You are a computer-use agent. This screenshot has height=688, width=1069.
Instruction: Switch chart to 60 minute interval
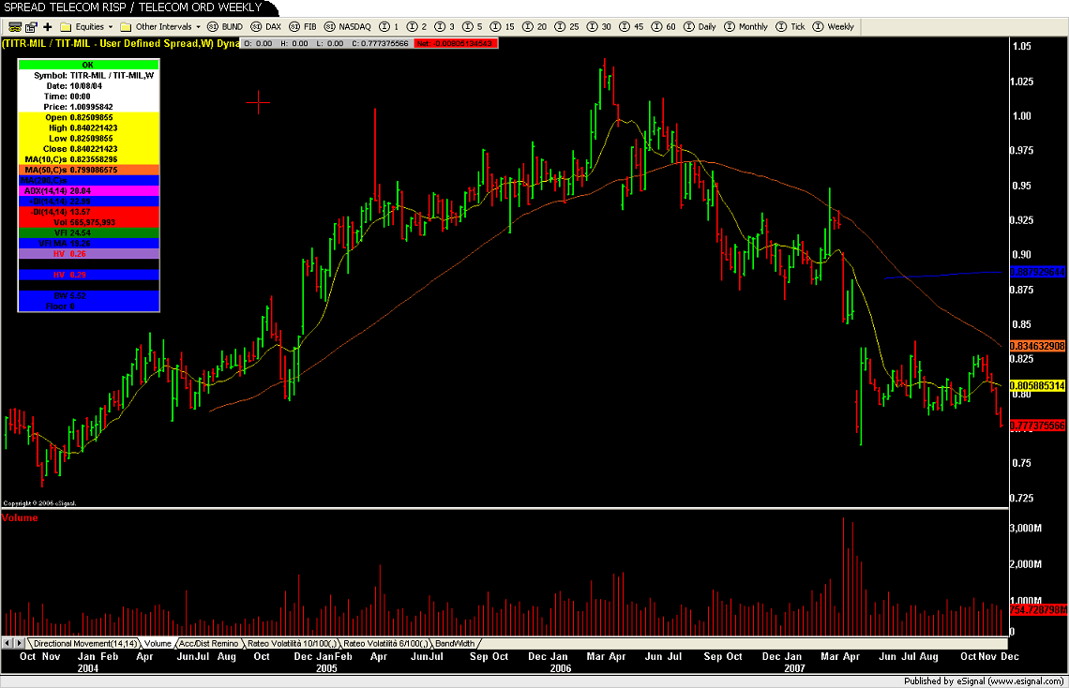(667, 27)
